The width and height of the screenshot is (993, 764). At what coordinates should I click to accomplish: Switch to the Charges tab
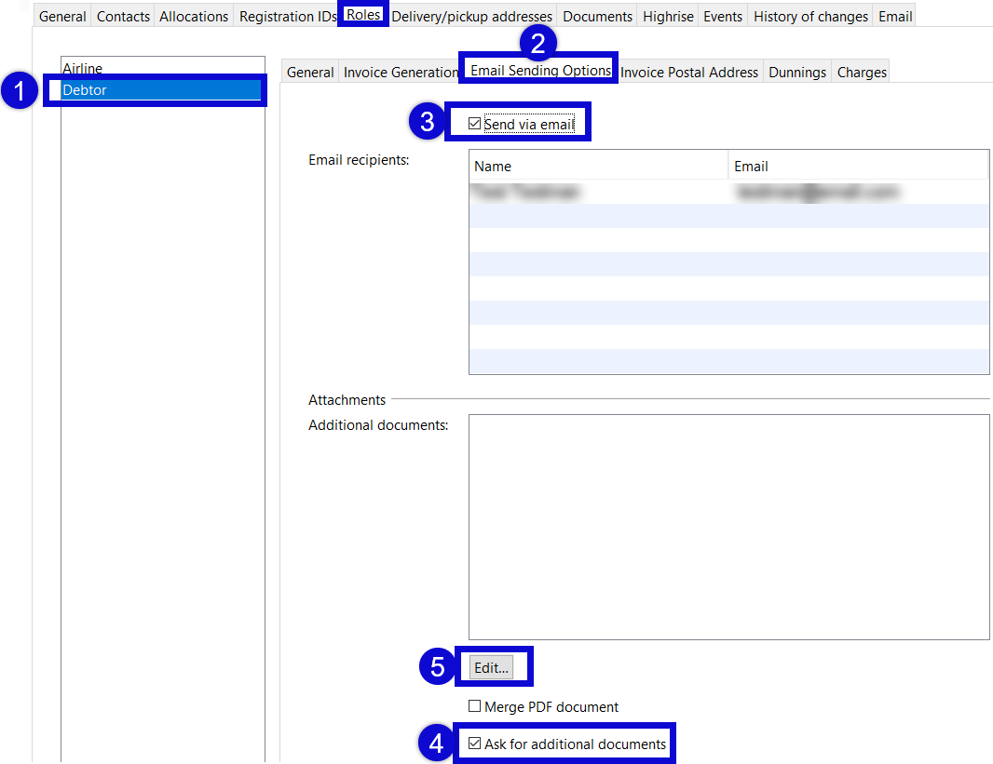coord(861,71)
